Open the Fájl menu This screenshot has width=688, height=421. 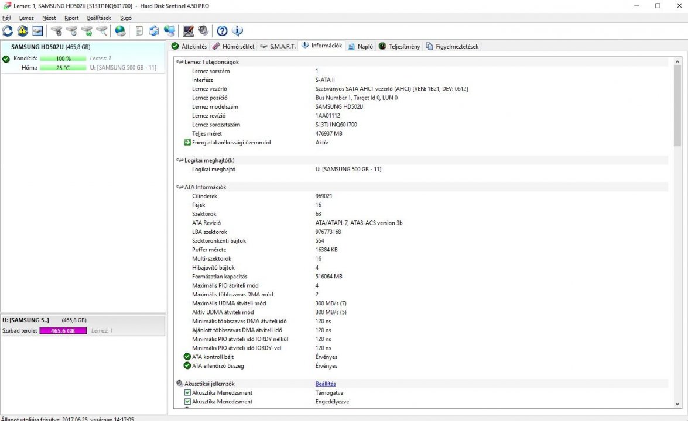[x=6, y=18]
